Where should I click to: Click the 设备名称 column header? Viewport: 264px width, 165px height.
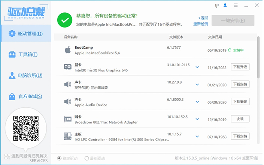pos(70,37)
